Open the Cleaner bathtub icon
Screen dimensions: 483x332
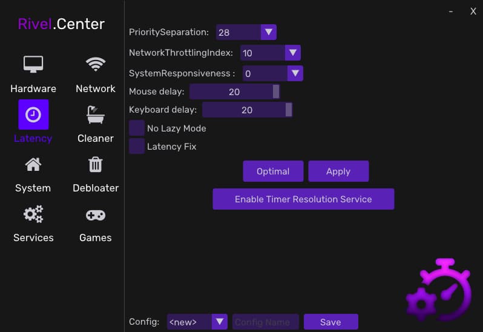coord(96,115)
